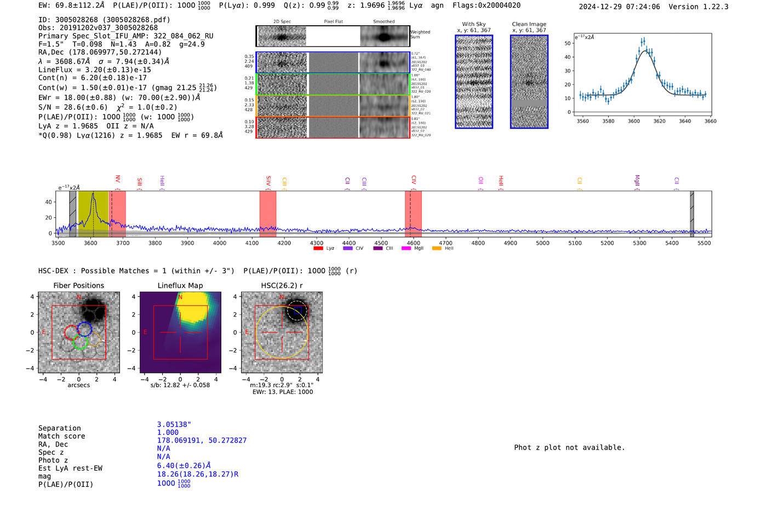Click the 'ID: 3005028268' line
Screen dimensions: 767x522
(x=104, y=20)
